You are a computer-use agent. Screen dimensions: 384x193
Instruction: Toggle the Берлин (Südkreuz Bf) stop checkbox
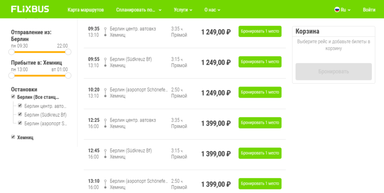(20, 114)
